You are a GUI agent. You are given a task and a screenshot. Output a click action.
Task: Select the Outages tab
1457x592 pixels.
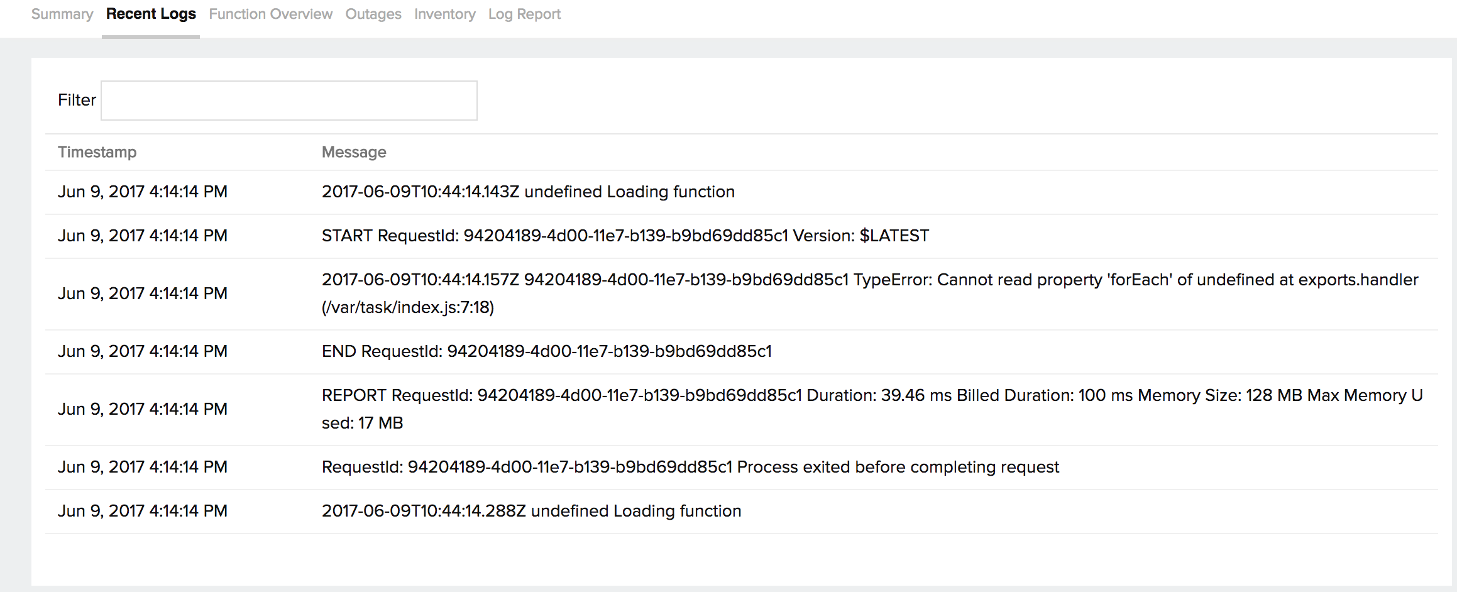373,14
